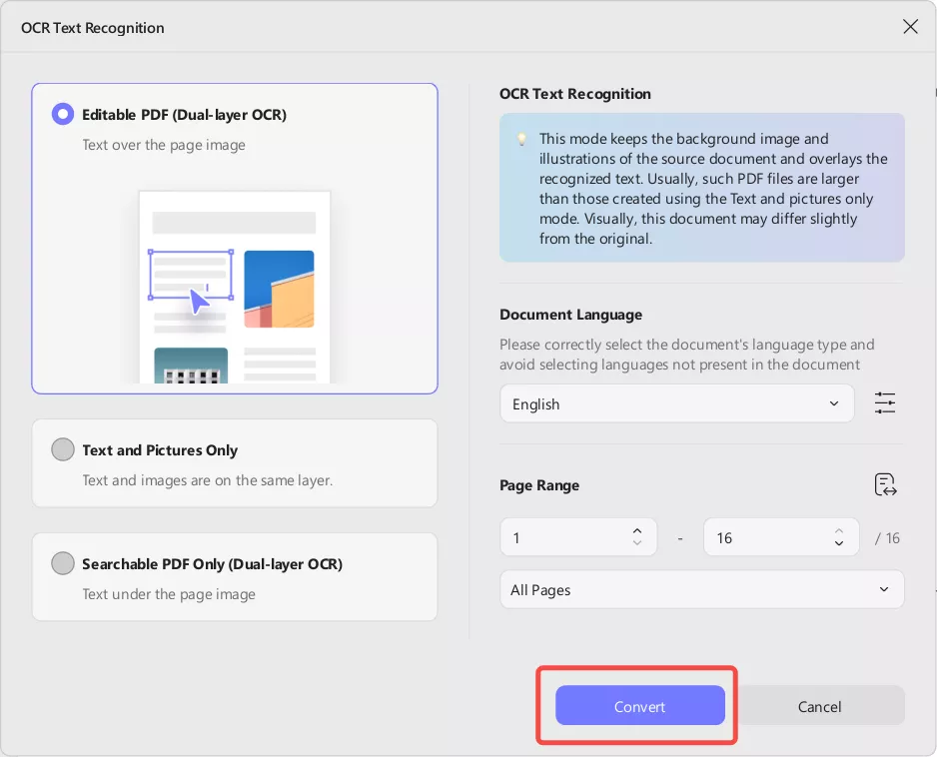Screen dimensions: 937x757
Task: Click the Text and Pictures Only card description
Action: tap(208, 480)
